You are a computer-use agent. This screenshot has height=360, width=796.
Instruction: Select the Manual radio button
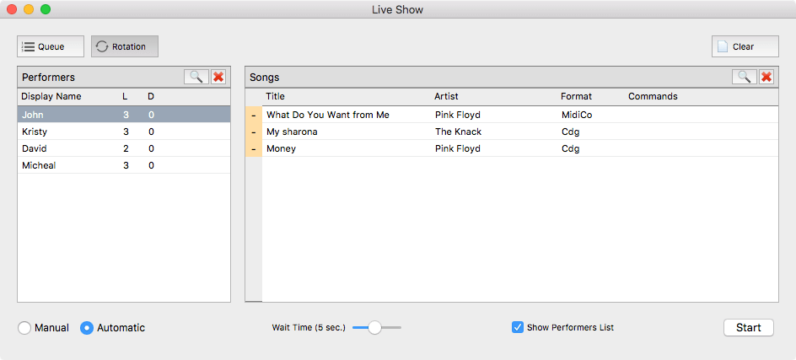point(24,328)
